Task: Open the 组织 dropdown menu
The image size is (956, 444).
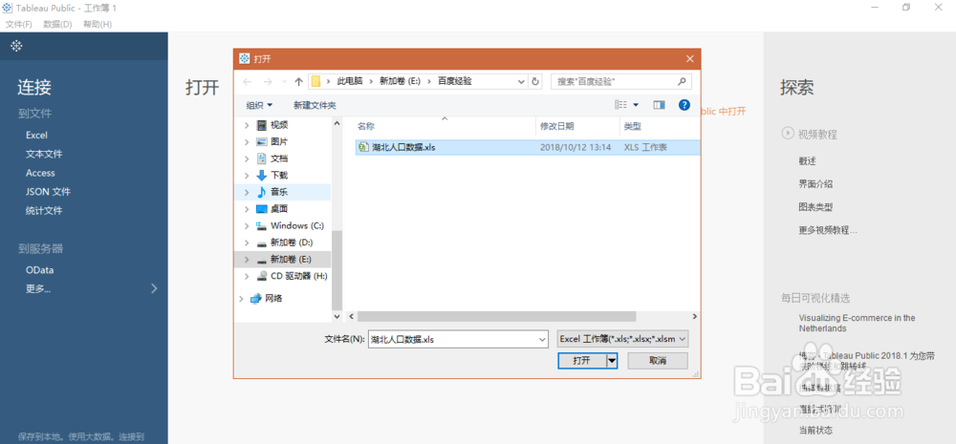Action: (x=259, y=105)
